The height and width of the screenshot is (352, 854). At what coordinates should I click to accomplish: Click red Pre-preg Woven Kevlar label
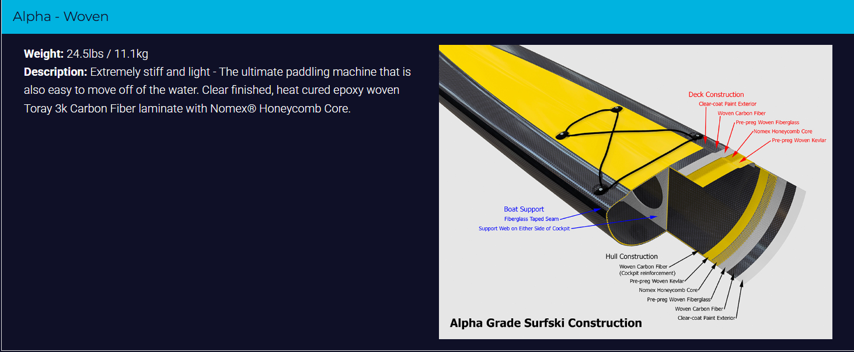tap(799, 140)
